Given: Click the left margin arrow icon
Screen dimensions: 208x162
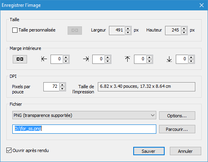Looking at the screenshot, I should (44, 59).
